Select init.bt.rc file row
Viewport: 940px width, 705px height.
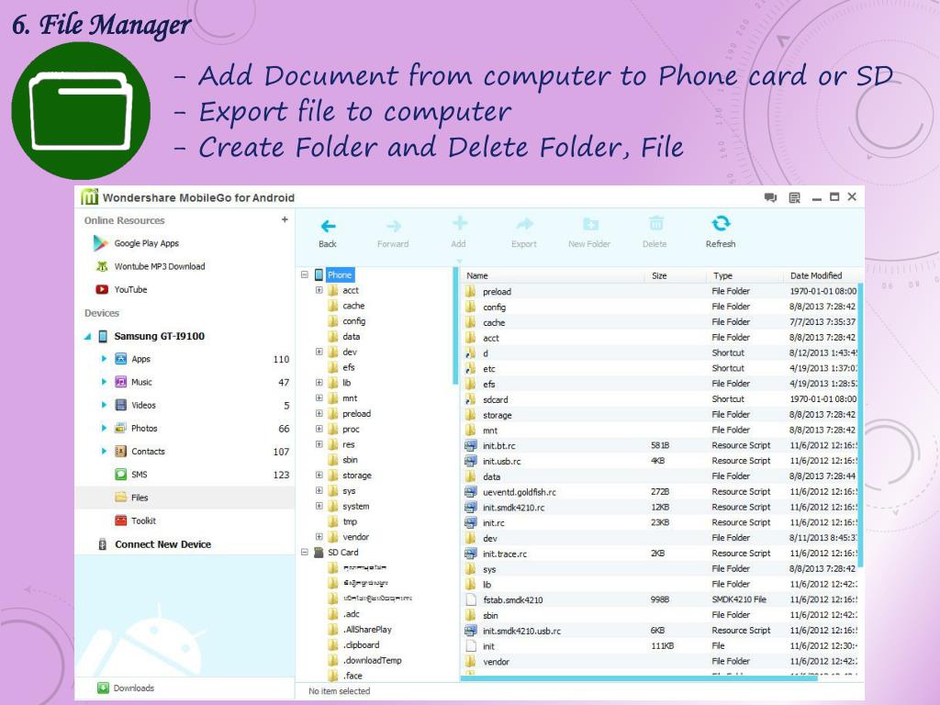[659, 445]
